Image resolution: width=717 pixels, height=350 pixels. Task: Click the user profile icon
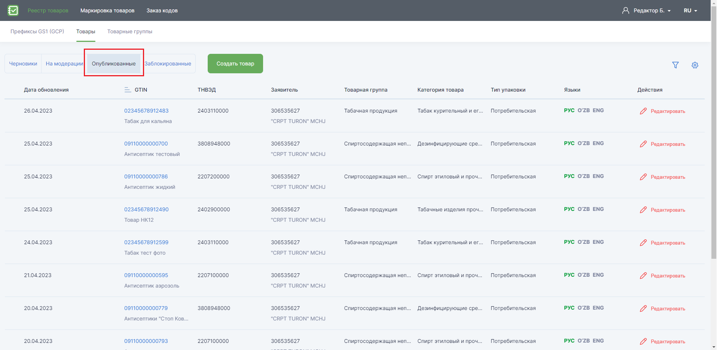pos(626,10)
